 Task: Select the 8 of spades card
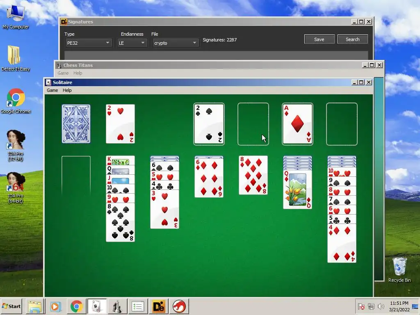(x=120, y=222)
